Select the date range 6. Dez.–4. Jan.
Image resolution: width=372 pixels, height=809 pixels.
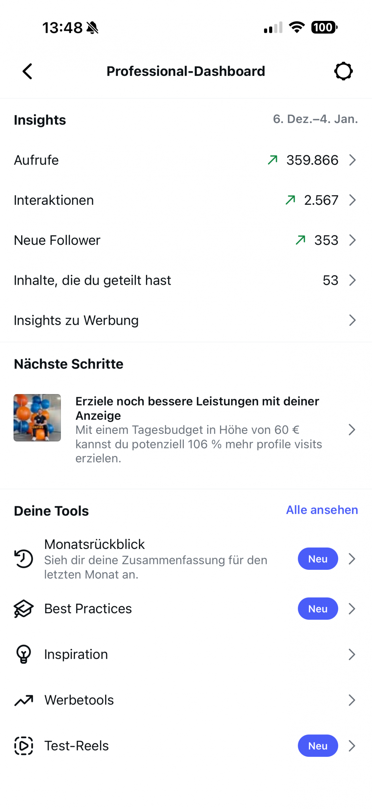[x=315, y=119]
